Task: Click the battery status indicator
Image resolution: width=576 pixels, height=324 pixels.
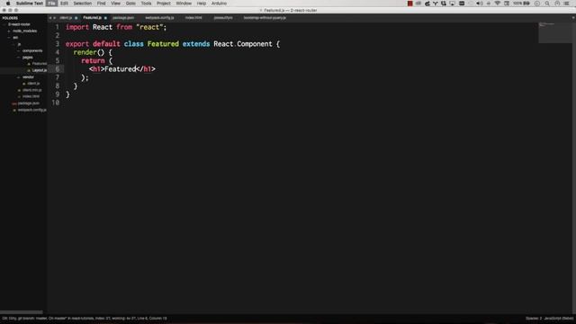Action: click(522, 4)
